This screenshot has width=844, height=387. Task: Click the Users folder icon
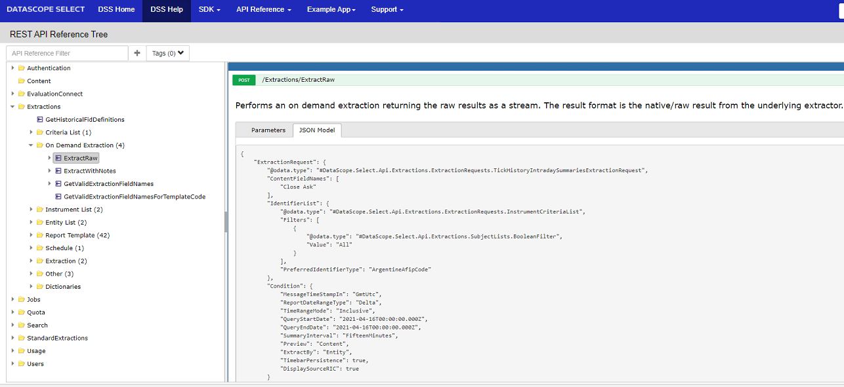(21, 364)
